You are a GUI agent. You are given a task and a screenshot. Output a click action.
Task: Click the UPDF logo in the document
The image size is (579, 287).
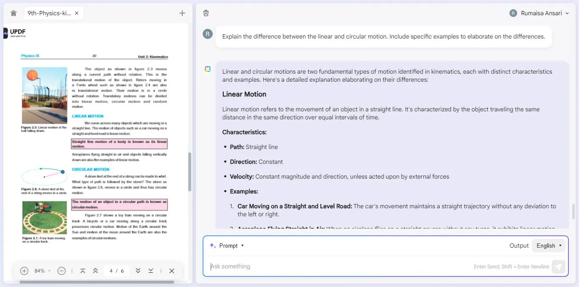tap(14, 33)
